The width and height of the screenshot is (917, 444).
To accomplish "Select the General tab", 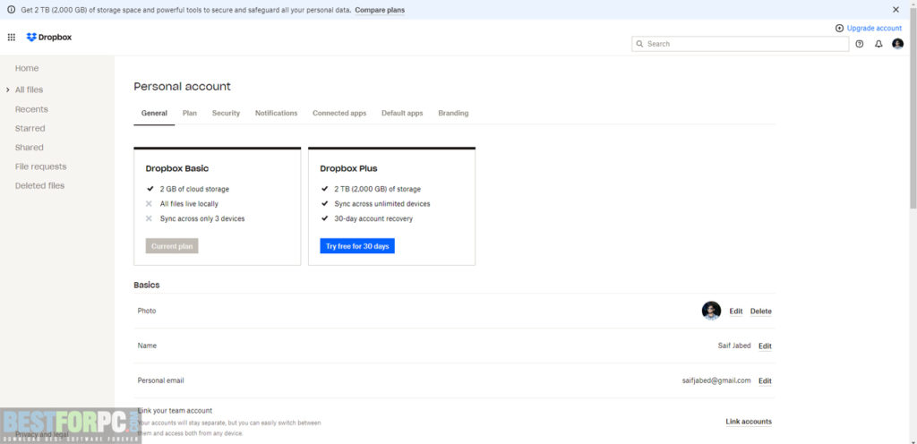I will [154, 114].
